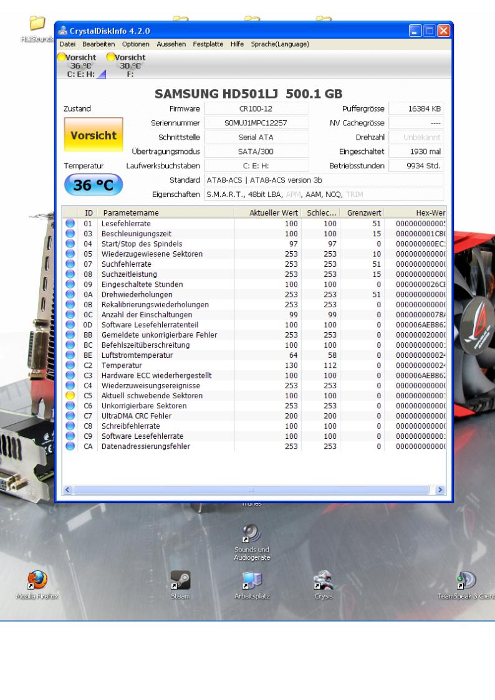
Task: Click the Betriebsstunden value 9934 Std.
Action: pos(416,166)
